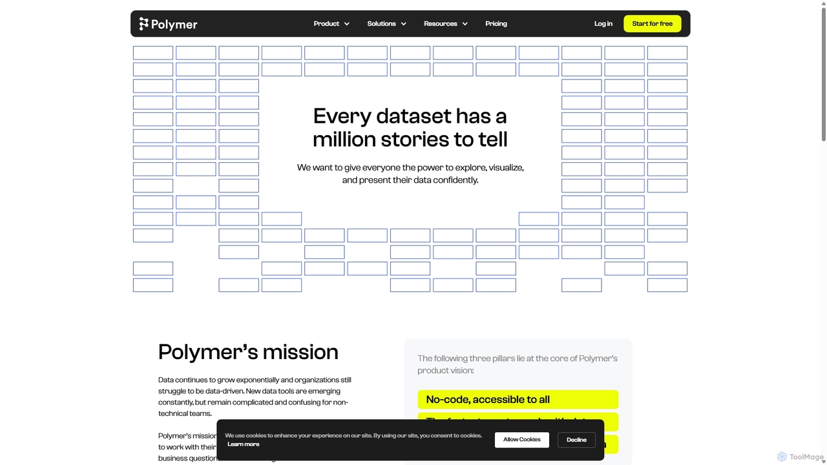Open the Learn more cookie link
Image resolution: width=827 pixels, height=465 pixels.
pyautogui.click(x=244, y=444)
